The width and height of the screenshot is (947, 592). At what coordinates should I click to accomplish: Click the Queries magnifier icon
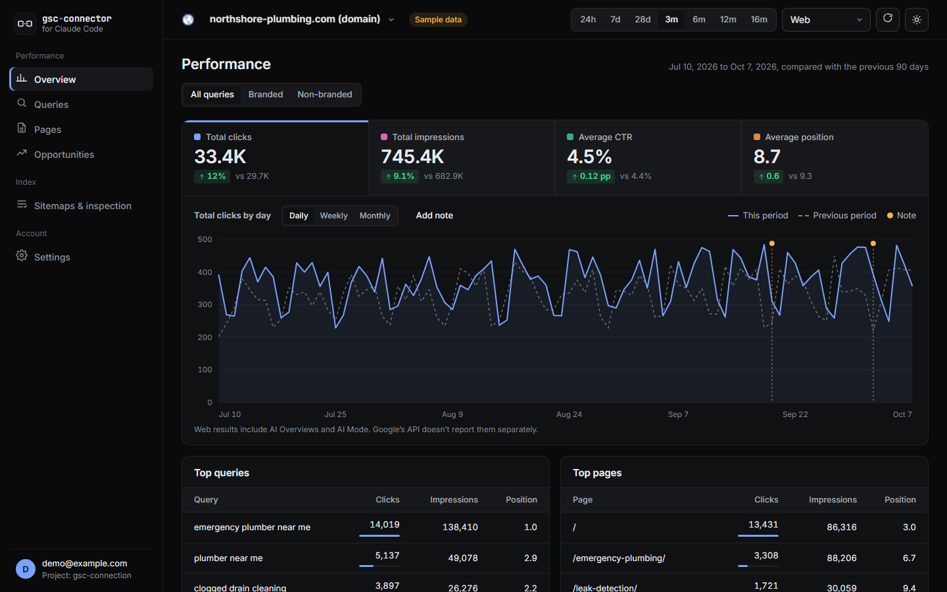tap(22, 103)
